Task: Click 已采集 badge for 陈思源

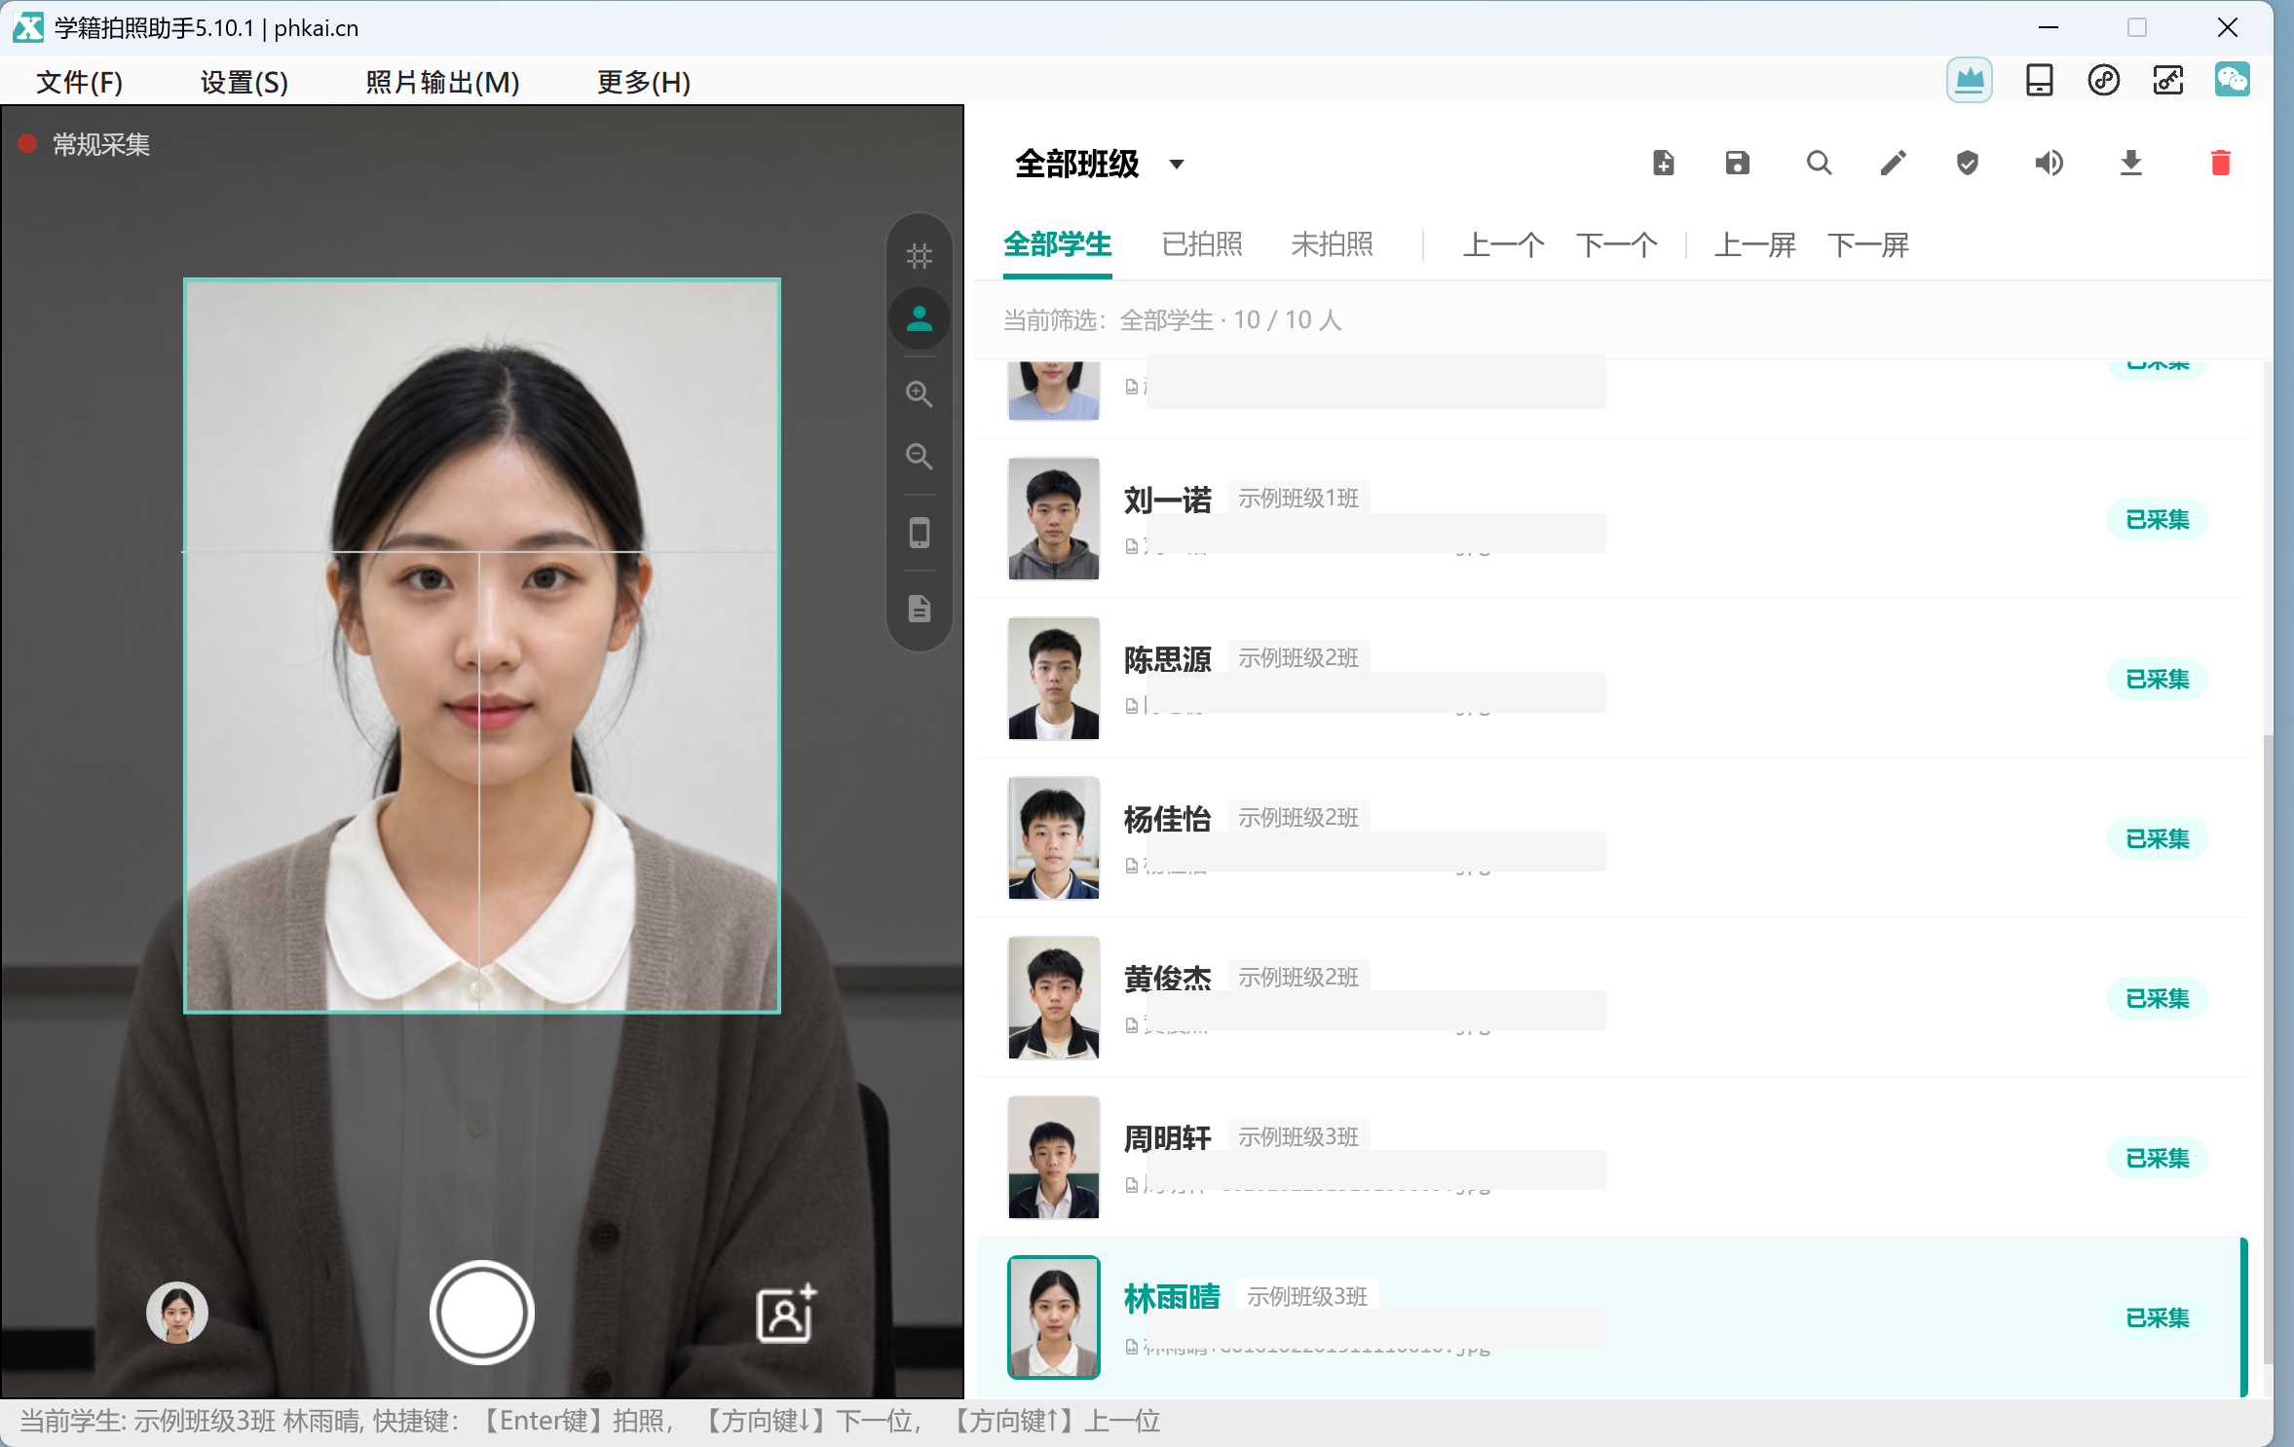Action: pyautogui.click(x=2157, y=679)
